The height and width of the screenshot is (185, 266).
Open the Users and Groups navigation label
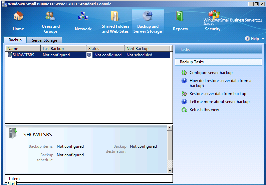click(51, 29)
